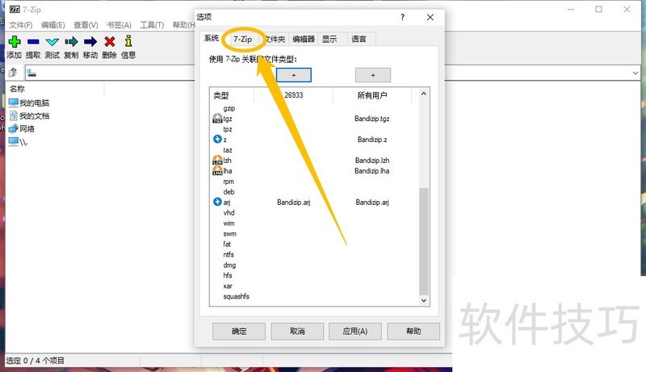Open the File (文件) menu
The image size is (646, 372).
tap(21, 25)
